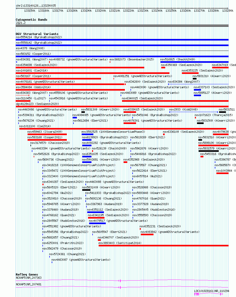Click the nsv5554214 (ByrskaBishop2022) variant label
Screen dimensions: 236x297
pyautogui.click(x=39, y=37)
